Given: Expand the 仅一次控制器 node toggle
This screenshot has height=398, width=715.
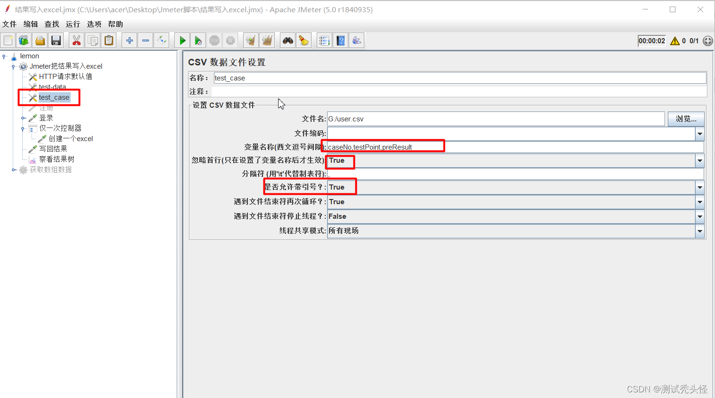Looking at the screenshot, I should tap(23, 128).
